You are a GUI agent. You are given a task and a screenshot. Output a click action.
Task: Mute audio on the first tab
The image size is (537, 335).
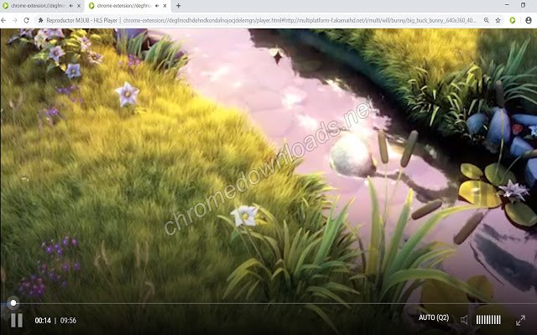(70, 6)
